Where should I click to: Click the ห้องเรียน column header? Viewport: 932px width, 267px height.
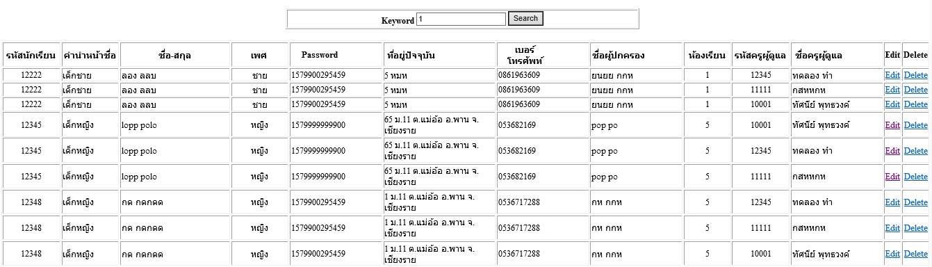708,55
